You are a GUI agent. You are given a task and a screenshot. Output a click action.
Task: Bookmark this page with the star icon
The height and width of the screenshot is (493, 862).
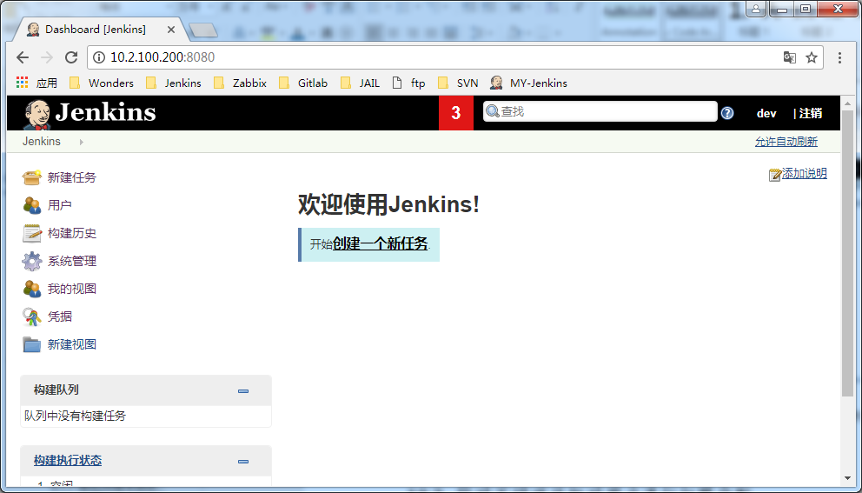tap(812, 57)
